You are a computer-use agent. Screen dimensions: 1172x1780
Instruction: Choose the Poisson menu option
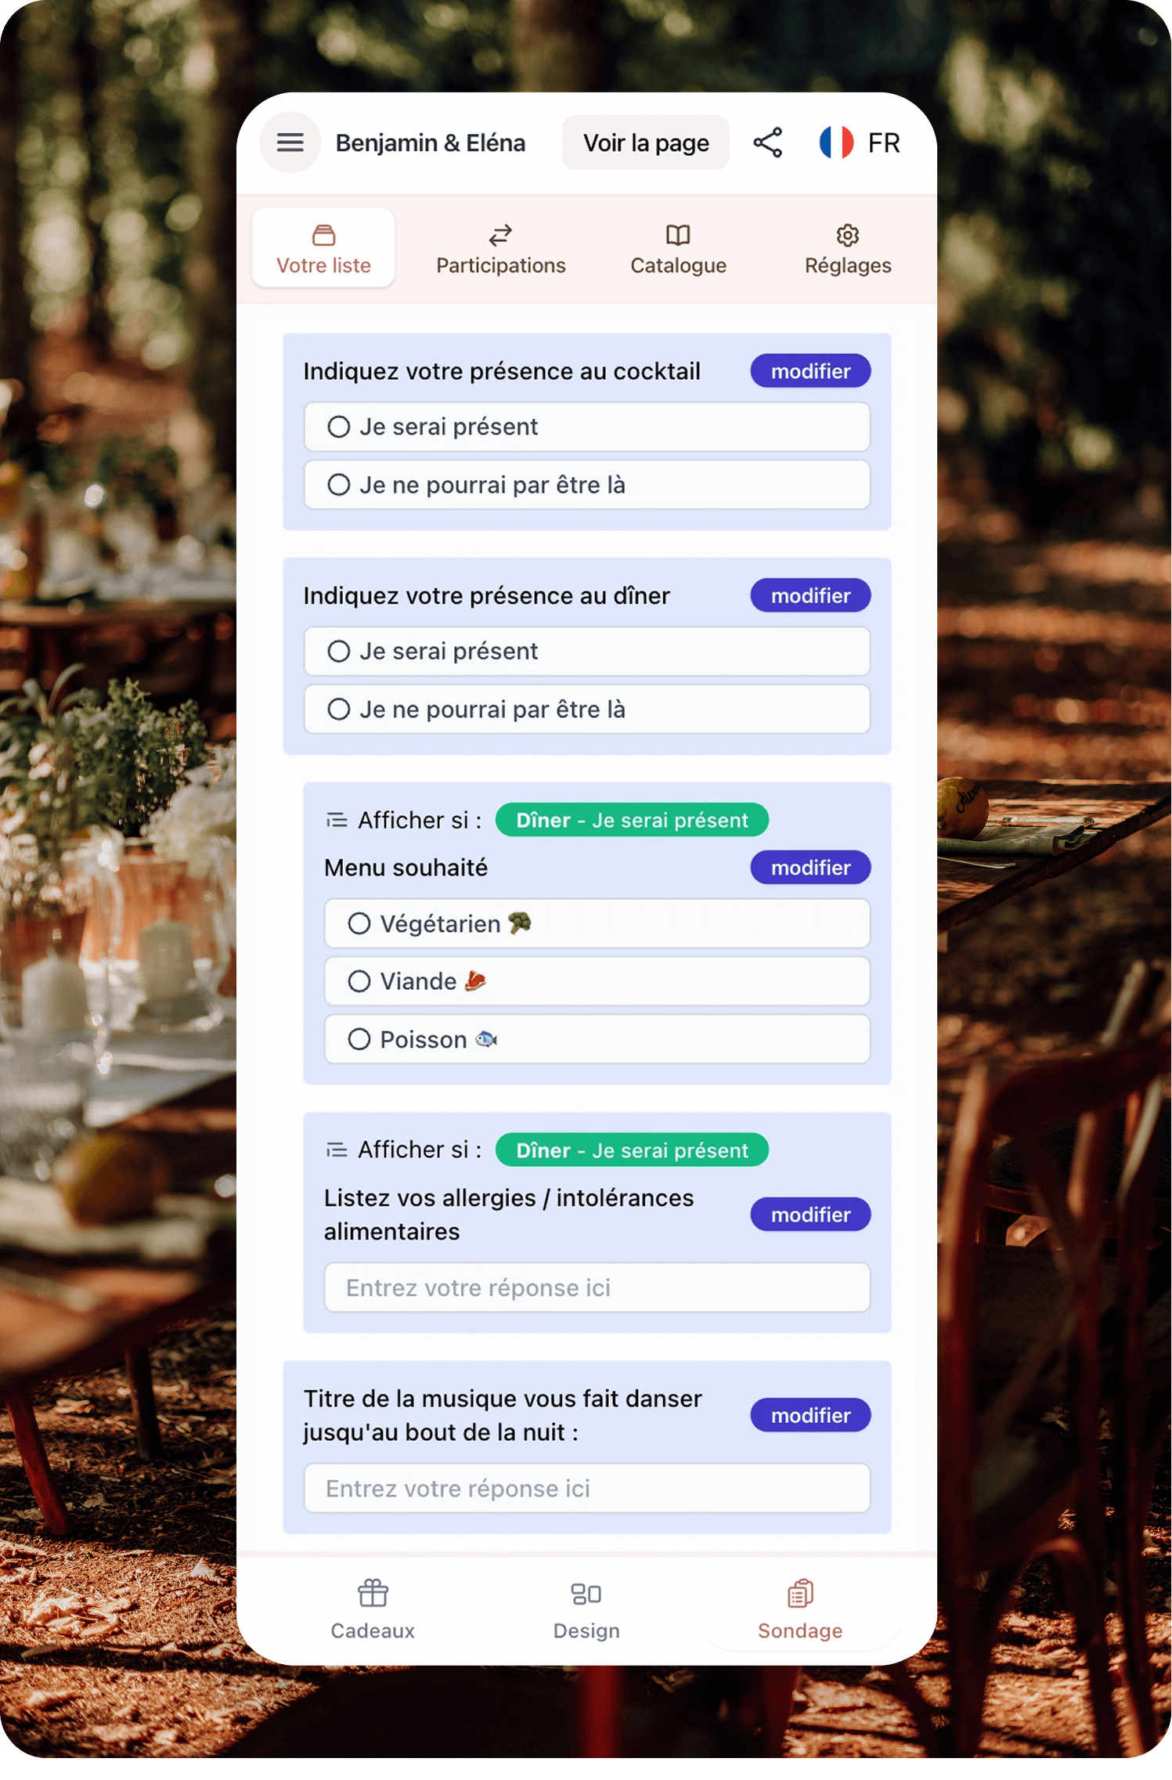597,1039
